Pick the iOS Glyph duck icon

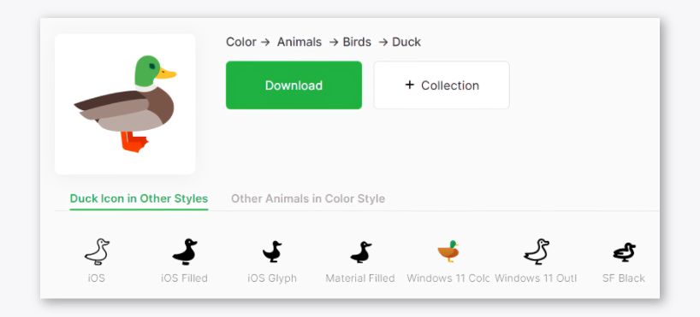(x=272, y=252)
